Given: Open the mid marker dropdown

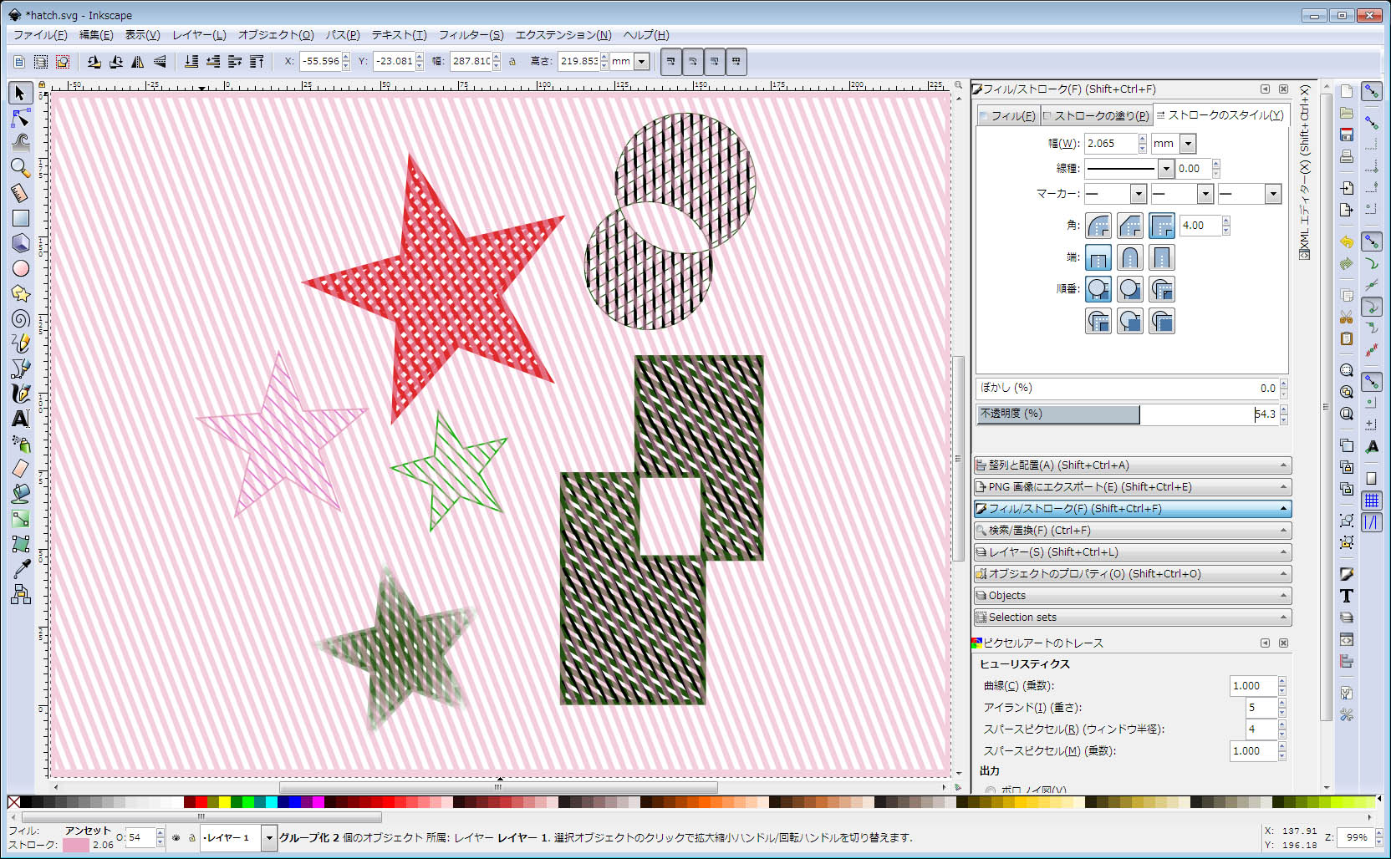Looking at the screenshot, I should coord(1205,194).
